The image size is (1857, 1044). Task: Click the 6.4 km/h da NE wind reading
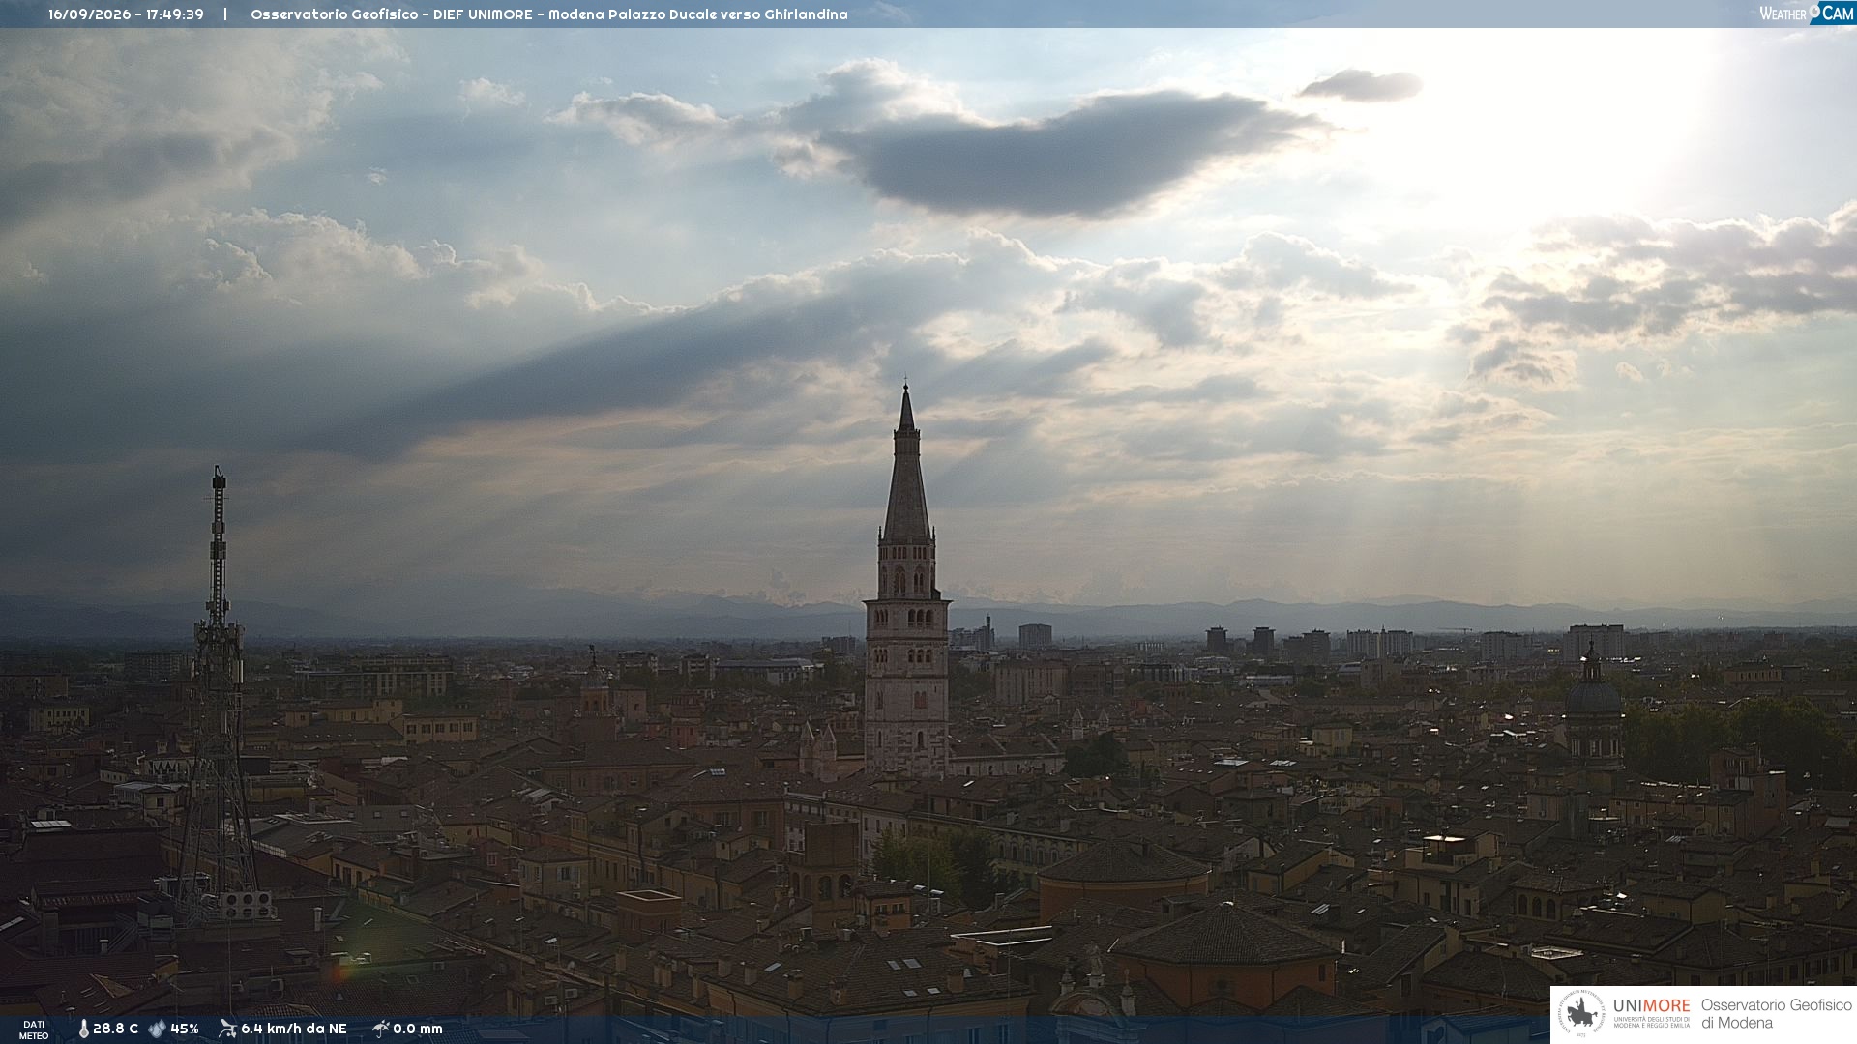(293, 1029)
